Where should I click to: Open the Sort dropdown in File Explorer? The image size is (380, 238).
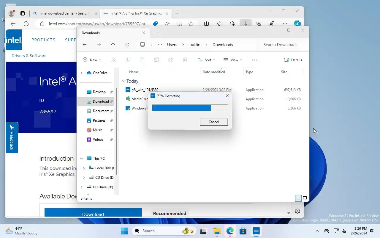coord(206,60)
